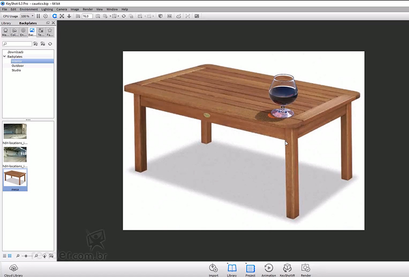Image resolution: width=409 pixels, height=277 pixels.
Task: Select the mesa backplate thumbnail
Action: point(15,178)
